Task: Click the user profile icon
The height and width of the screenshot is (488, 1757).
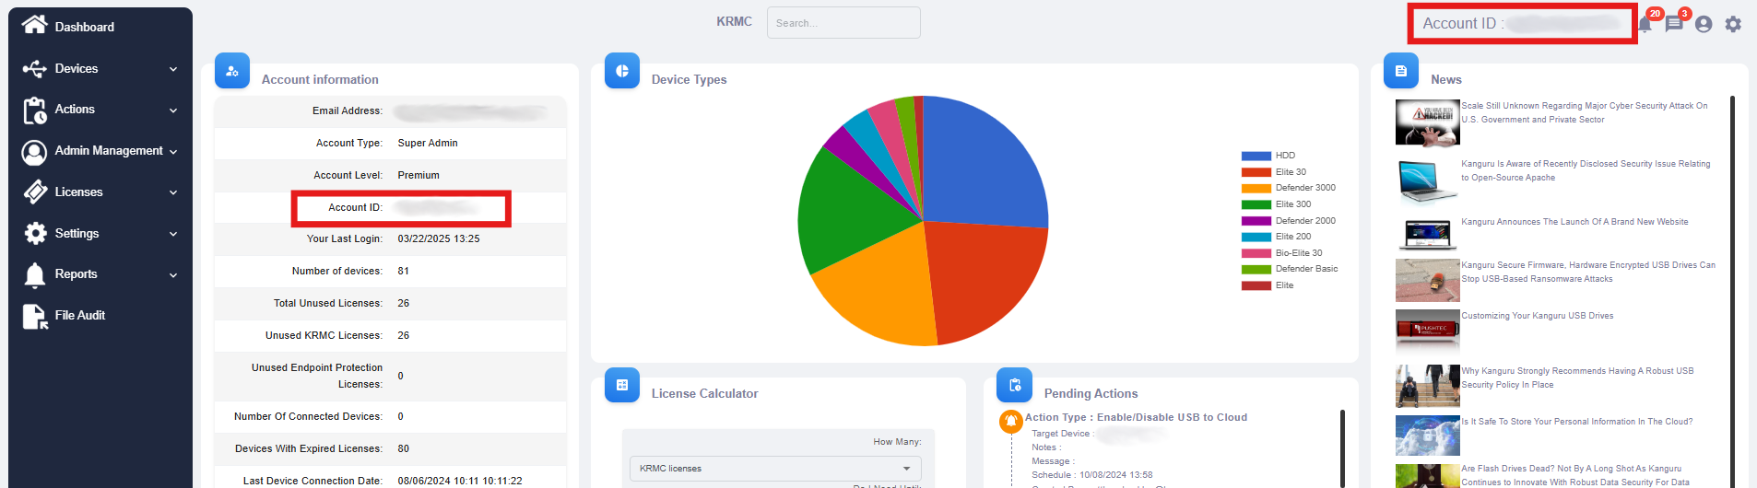Action: [x=1704, y=24]
